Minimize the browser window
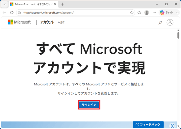 (157, 4)
